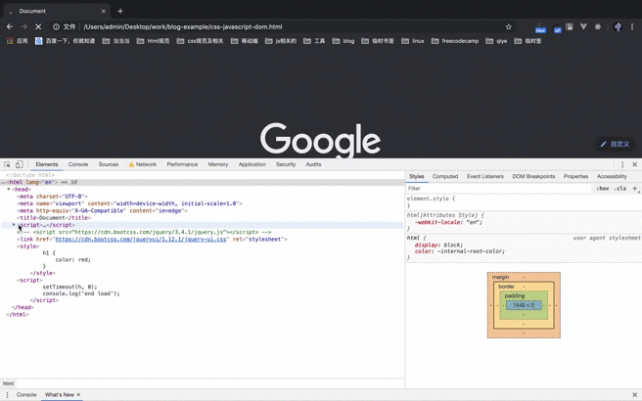Open the React-style atom extension icon
Image resolution: width=642 pixels, height=401 pixels.
pos(598,26)
